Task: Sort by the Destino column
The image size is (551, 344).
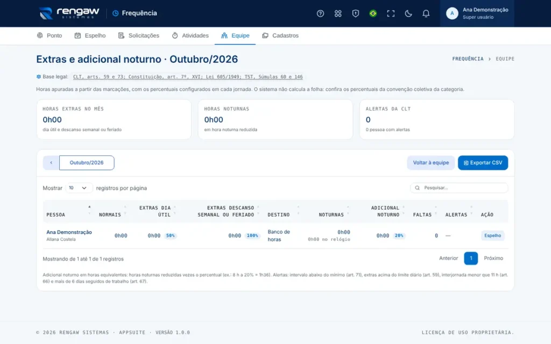Action: pyautogui.click(x=283, y=211)
